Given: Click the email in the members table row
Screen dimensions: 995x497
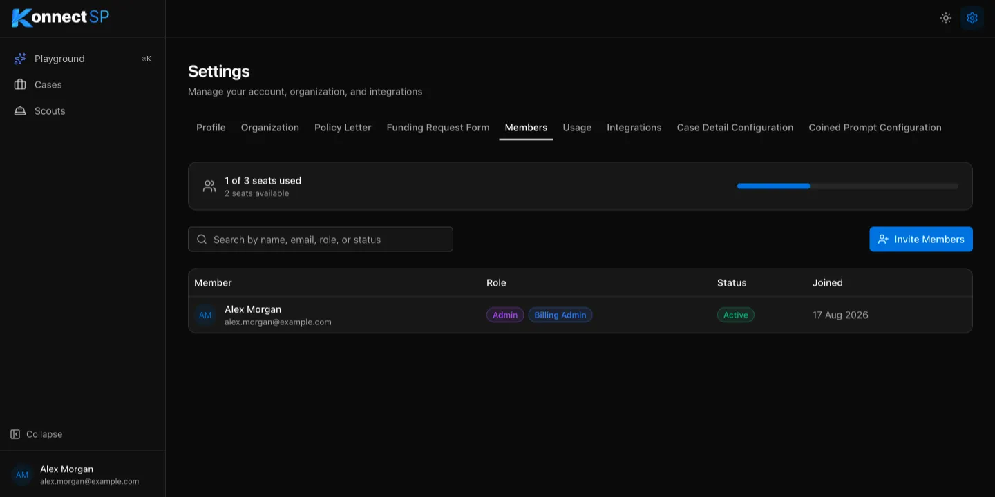Looking at the screenshot, I should point(278,322).
